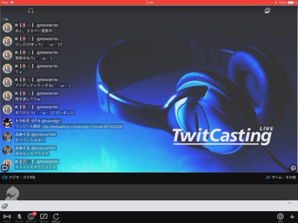Screen dimensions: 298x223
Task: Tap the comment ありがとうございました
Action: (x=45, y=112)
